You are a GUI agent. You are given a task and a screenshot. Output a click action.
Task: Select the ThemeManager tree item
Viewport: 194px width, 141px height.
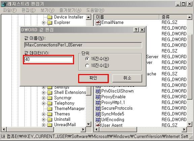[x=69, y=109]
